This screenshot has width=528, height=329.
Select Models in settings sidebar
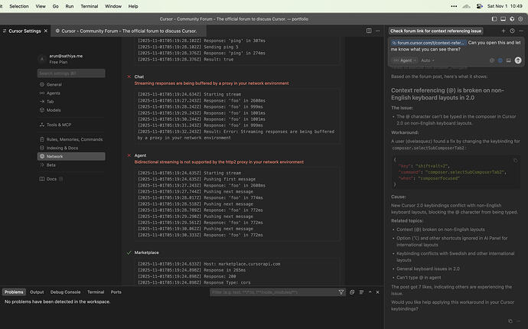[54, 109]
